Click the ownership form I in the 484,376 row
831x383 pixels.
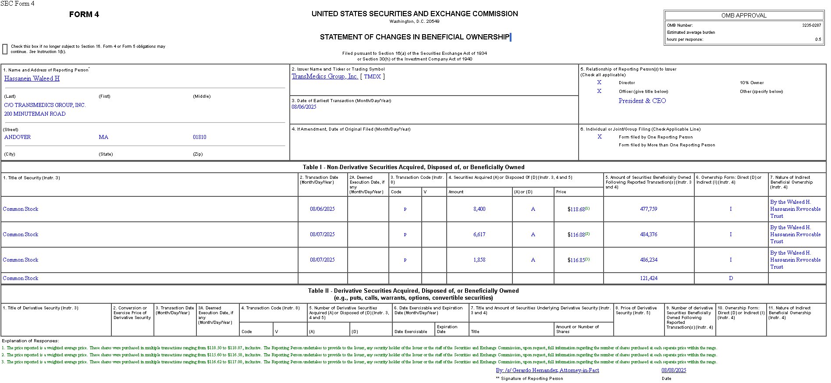[731, 234]
